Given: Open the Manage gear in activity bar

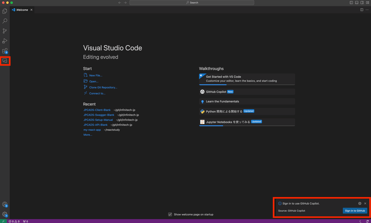Looking at the screenshot, I should pos(5,214).
